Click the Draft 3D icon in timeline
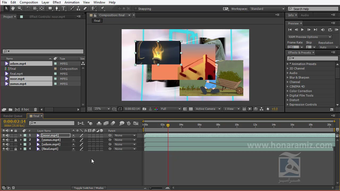 [90, 123]
